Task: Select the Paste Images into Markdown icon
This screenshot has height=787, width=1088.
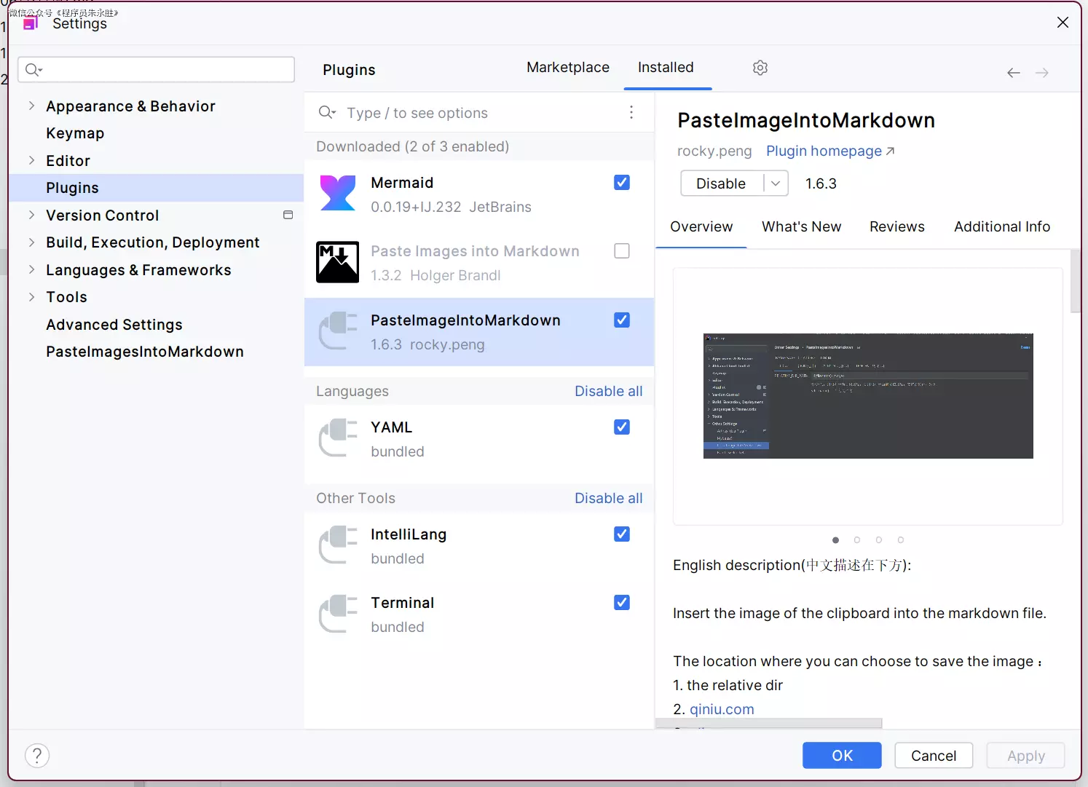Action: pos(338,262)
